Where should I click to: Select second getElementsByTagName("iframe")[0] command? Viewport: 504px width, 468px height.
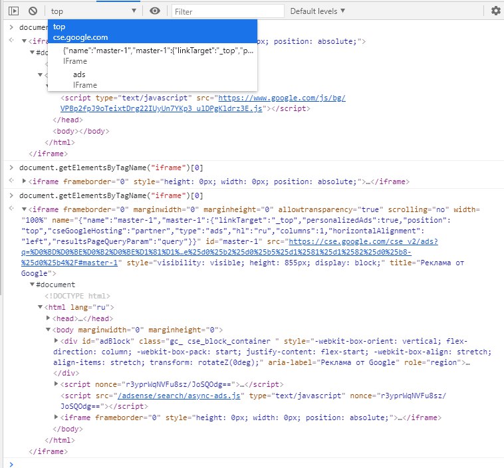click(x=111, y=168)
